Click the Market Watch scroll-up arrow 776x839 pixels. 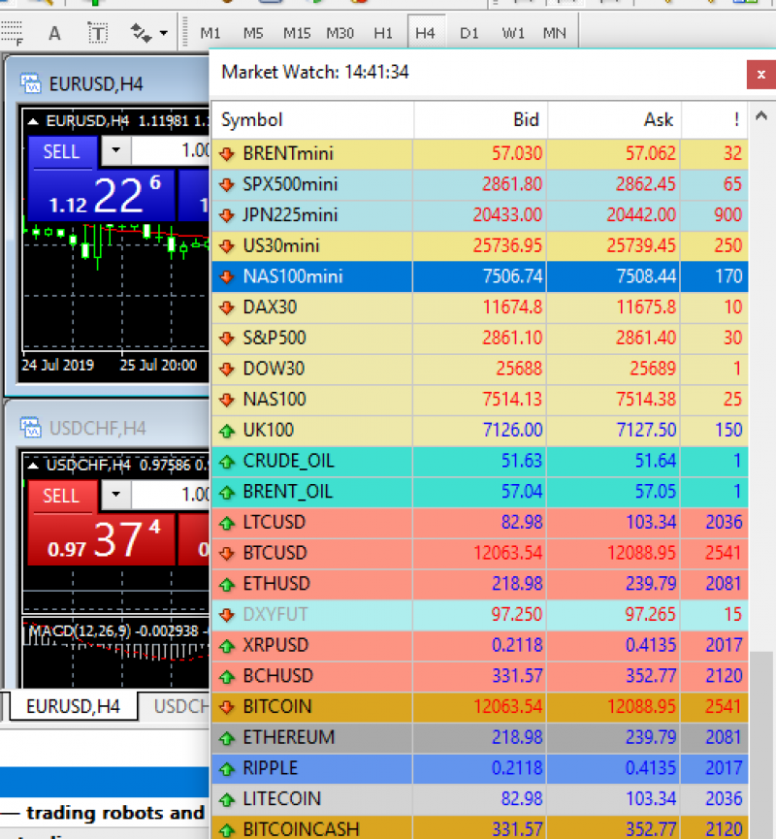point(761,115)
